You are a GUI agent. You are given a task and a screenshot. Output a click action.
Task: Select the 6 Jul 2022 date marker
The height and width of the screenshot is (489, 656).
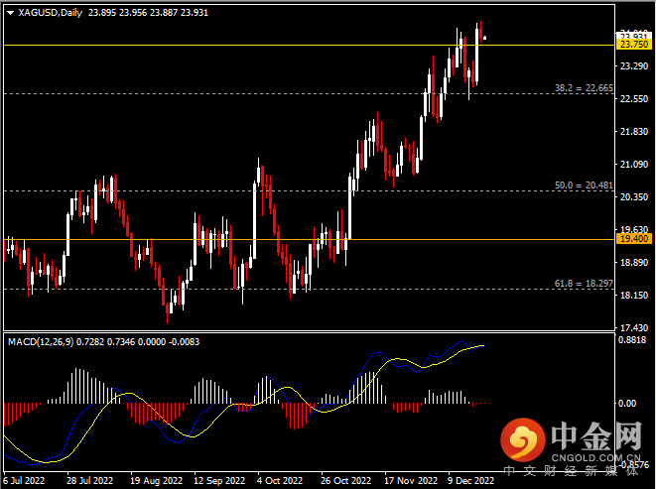25,480
